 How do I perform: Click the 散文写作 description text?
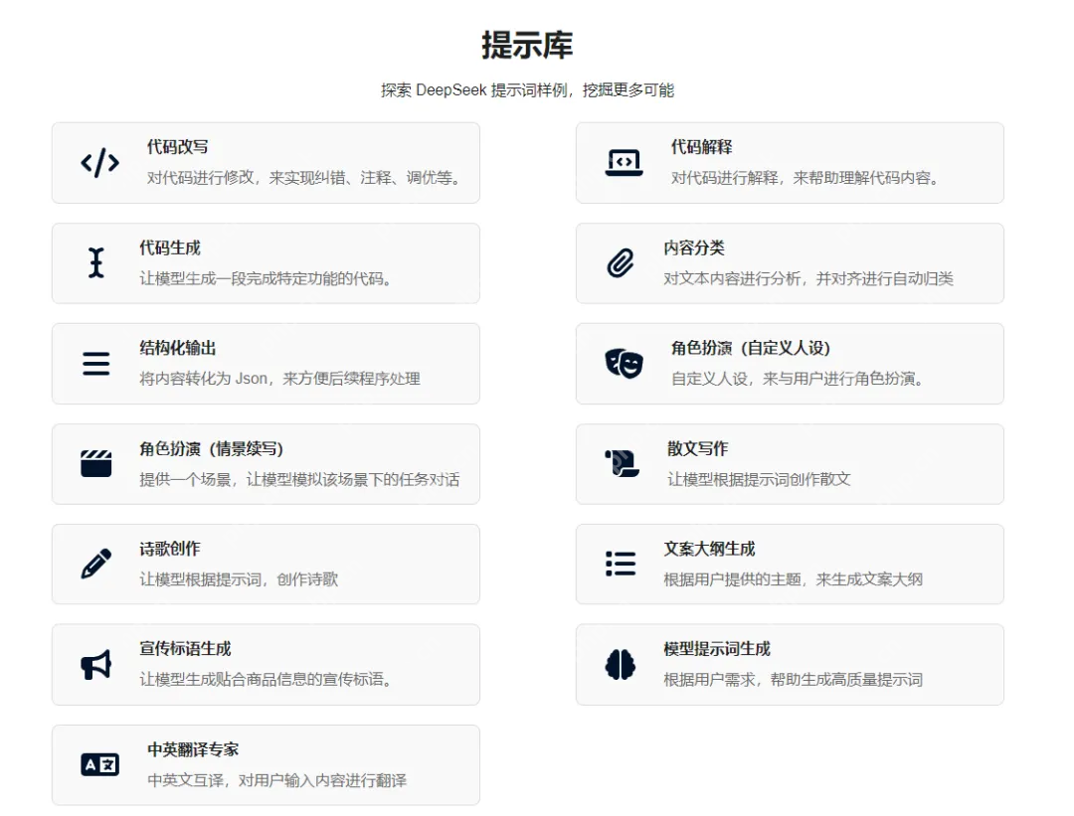point(759,479)
